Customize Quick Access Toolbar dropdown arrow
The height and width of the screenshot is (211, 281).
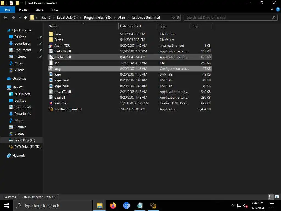22,3
